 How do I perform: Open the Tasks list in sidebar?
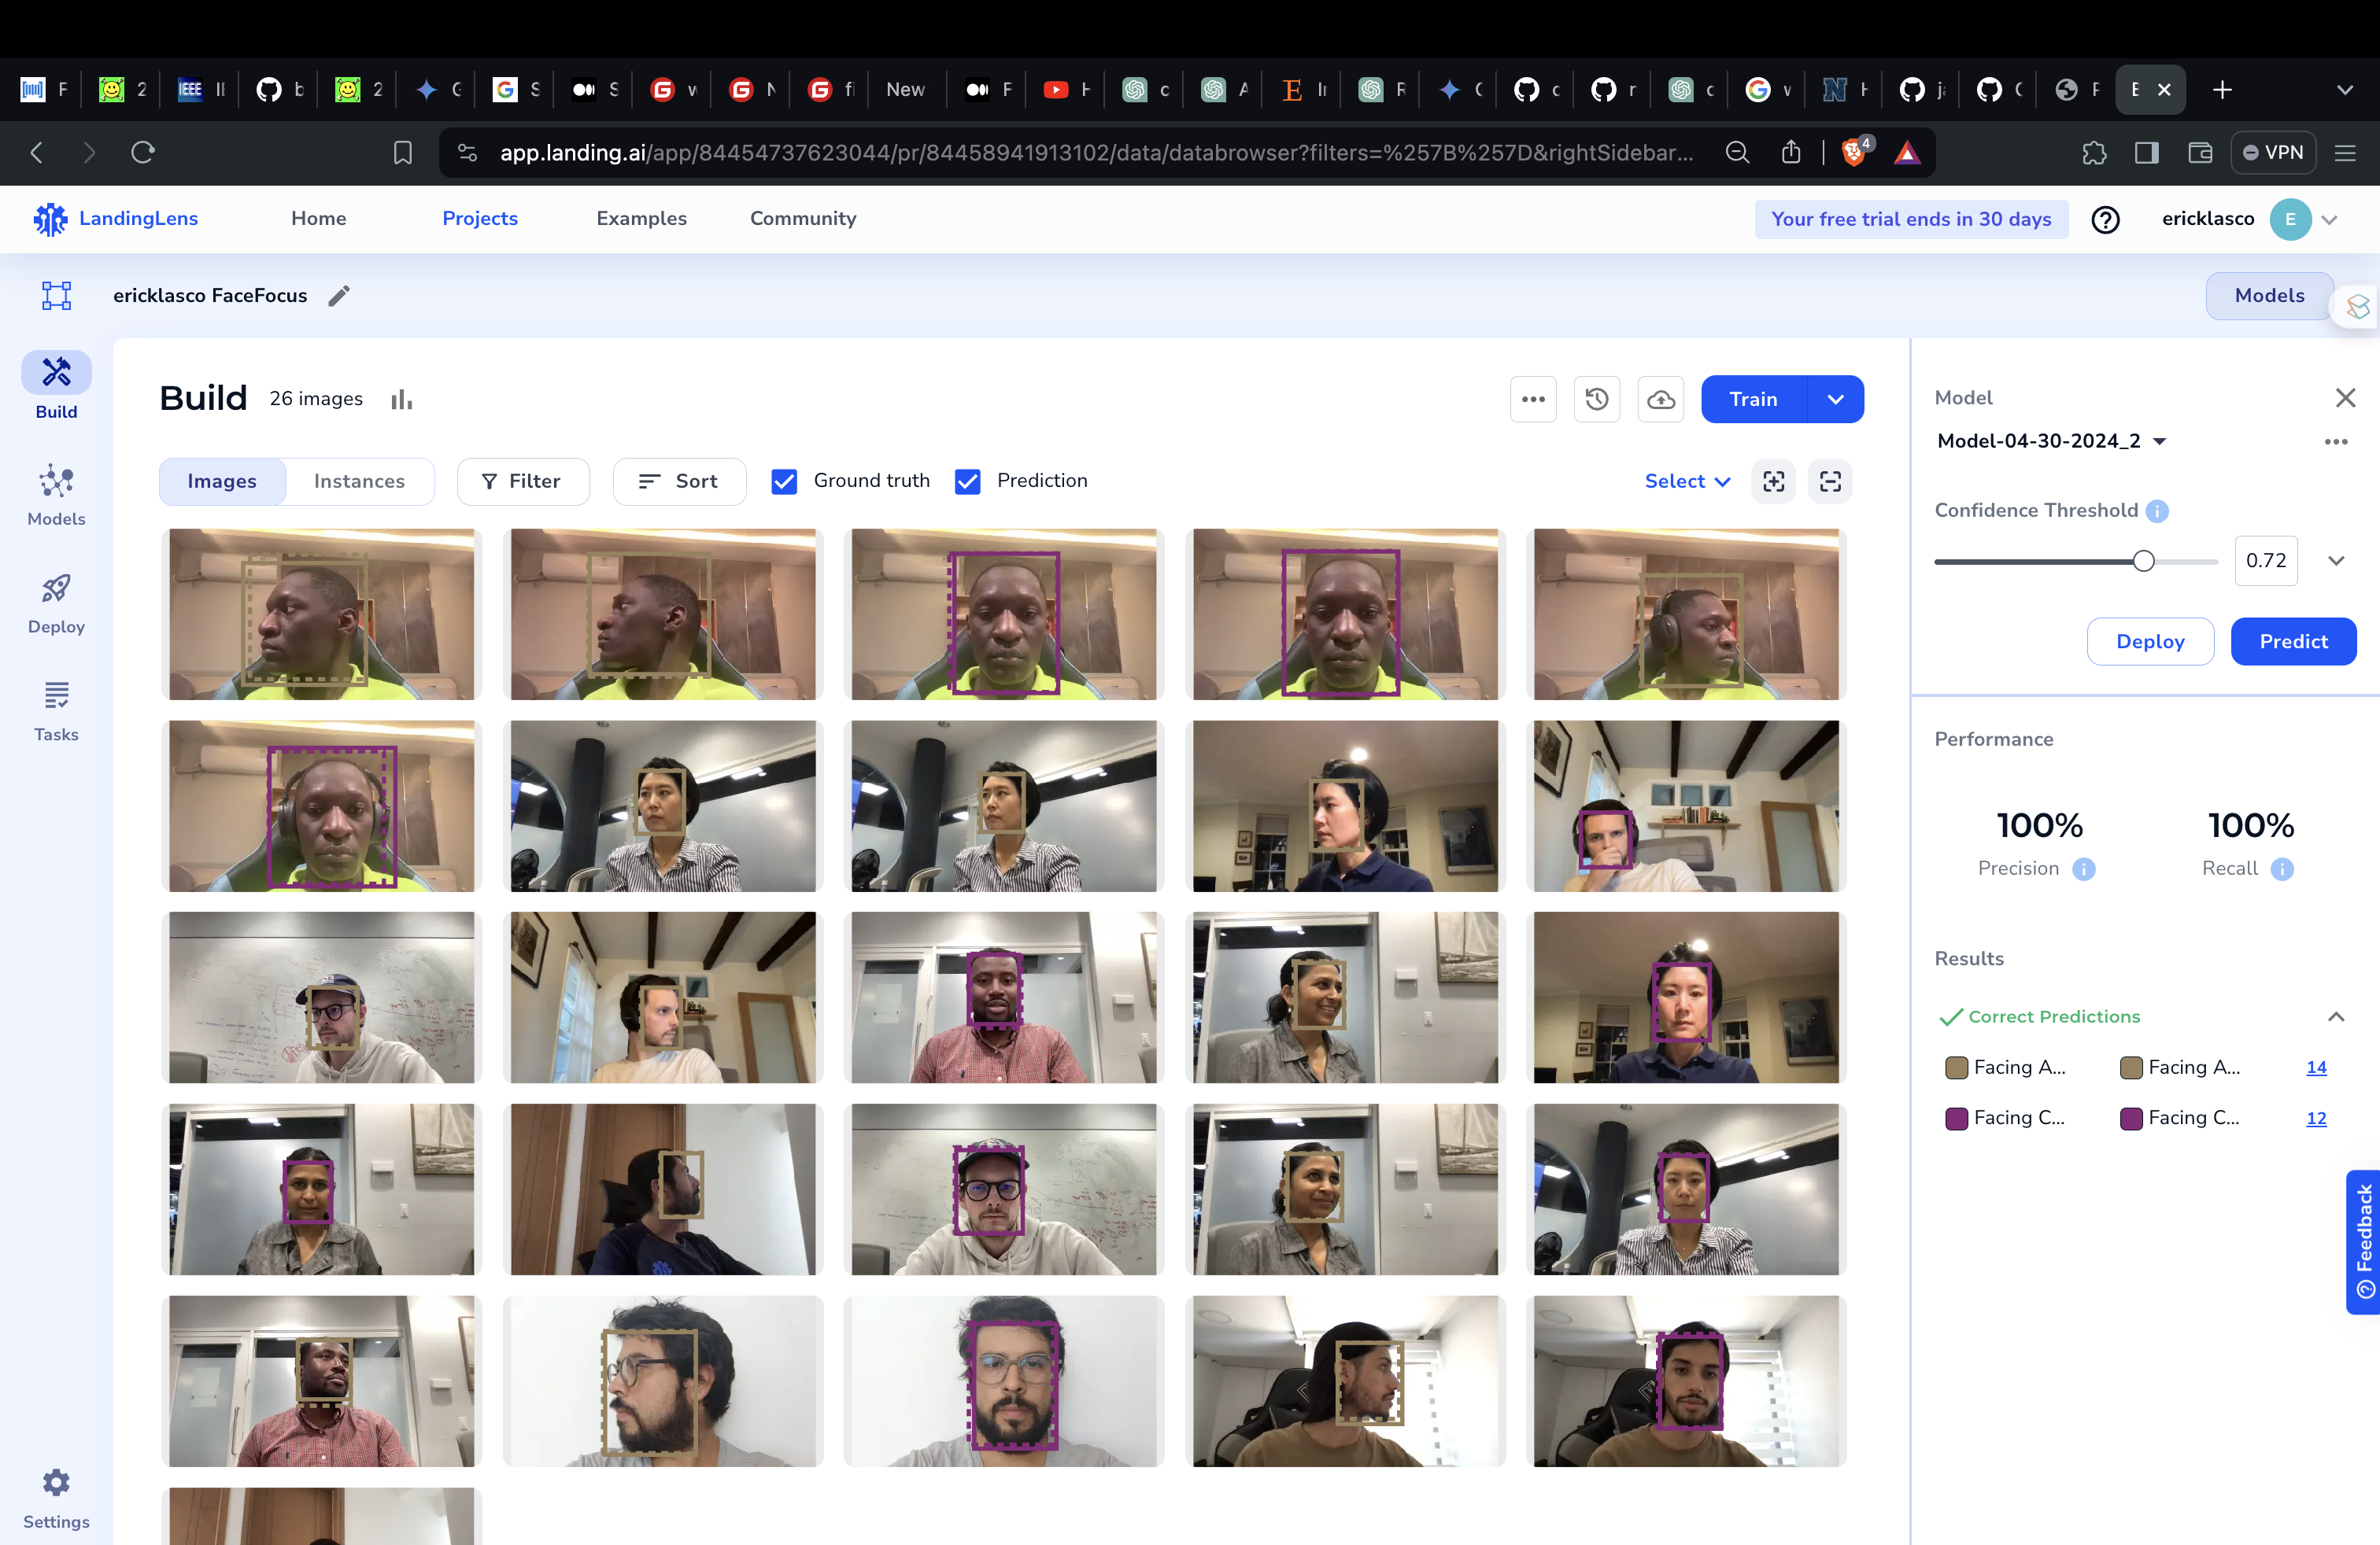tap(56, 712)
